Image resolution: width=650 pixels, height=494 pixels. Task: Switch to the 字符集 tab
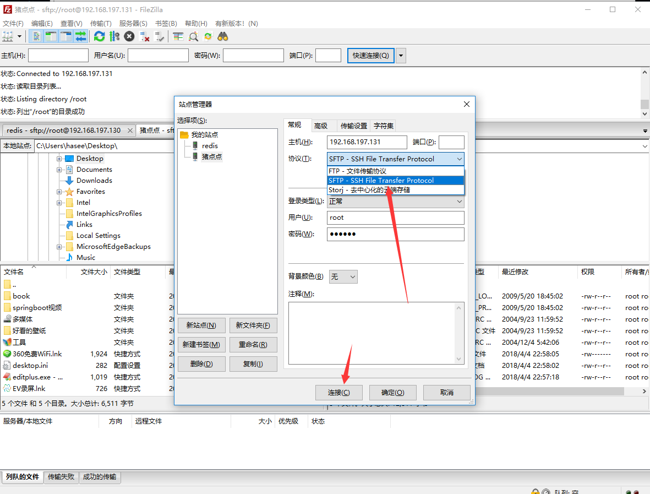point(384,126)
